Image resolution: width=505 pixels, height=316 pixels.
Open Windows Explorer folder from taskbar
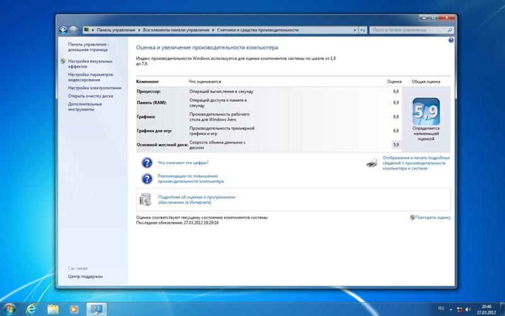tap(53, 309)
